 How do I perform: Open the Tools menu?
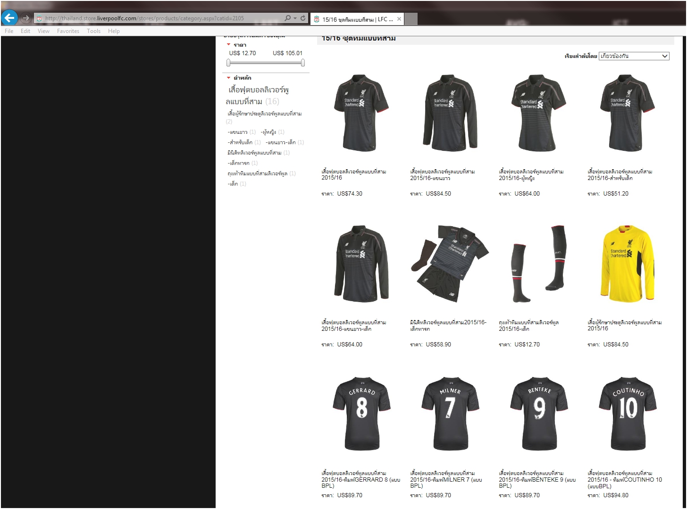pos(93,31)
